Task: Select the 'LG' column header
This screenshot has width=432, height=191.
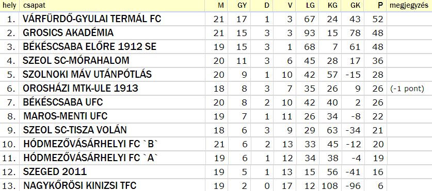Action: pos(311,6)
